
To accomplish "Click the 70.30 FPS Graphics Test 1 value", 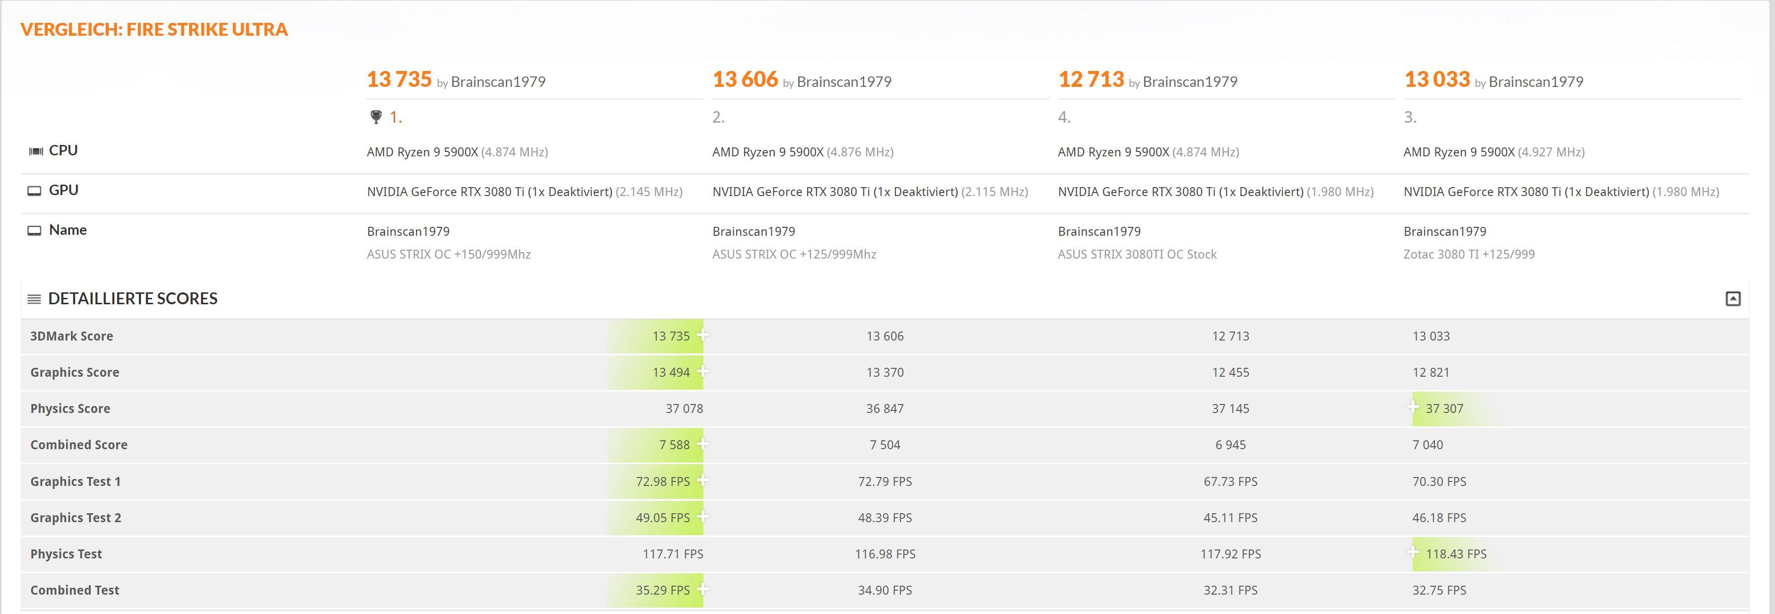I will pyautogui.click(x=1439, y=481).
